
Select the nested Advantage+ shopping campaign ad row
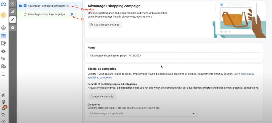49,14
